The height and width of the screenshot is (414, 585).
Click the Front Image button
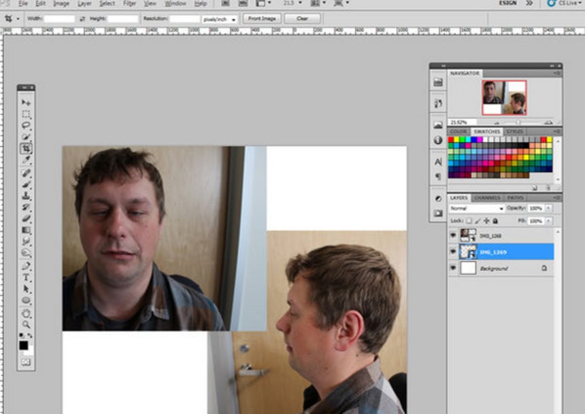[262, 18]
